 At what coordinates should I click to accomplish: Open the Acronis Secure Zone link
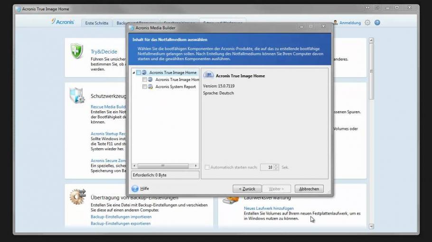pyautogui.click(x=108, y=161)
